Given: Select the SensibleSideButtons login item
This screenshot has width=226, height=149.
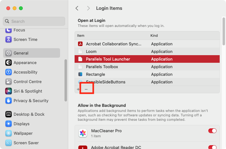Looking at the screenshot, I should coord(147,82).
